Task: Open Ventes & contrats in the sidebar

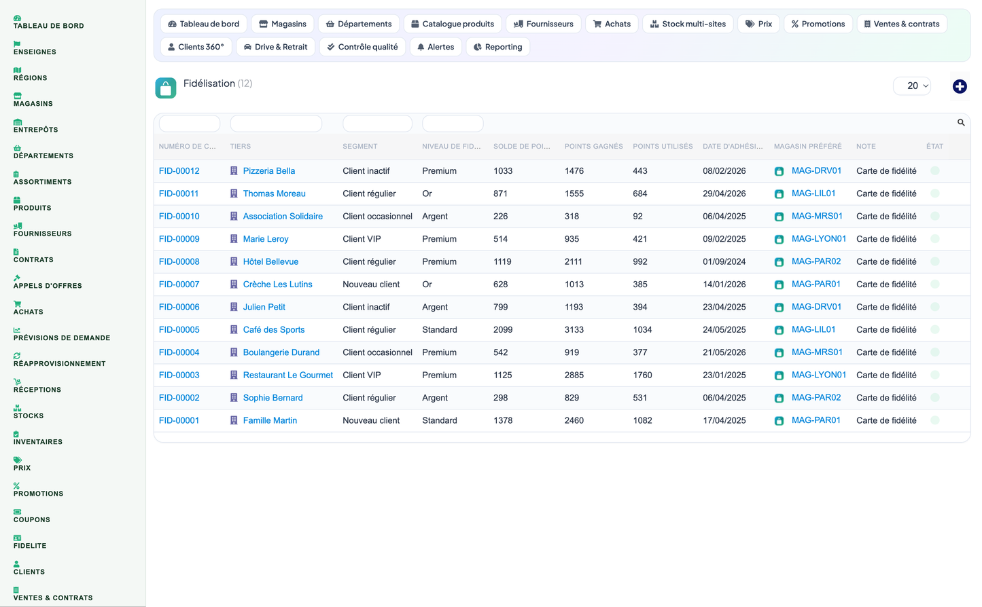Action: 53,598
